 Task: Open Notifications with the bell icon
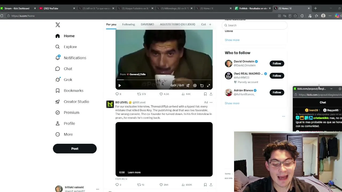(x=71, y=58)
